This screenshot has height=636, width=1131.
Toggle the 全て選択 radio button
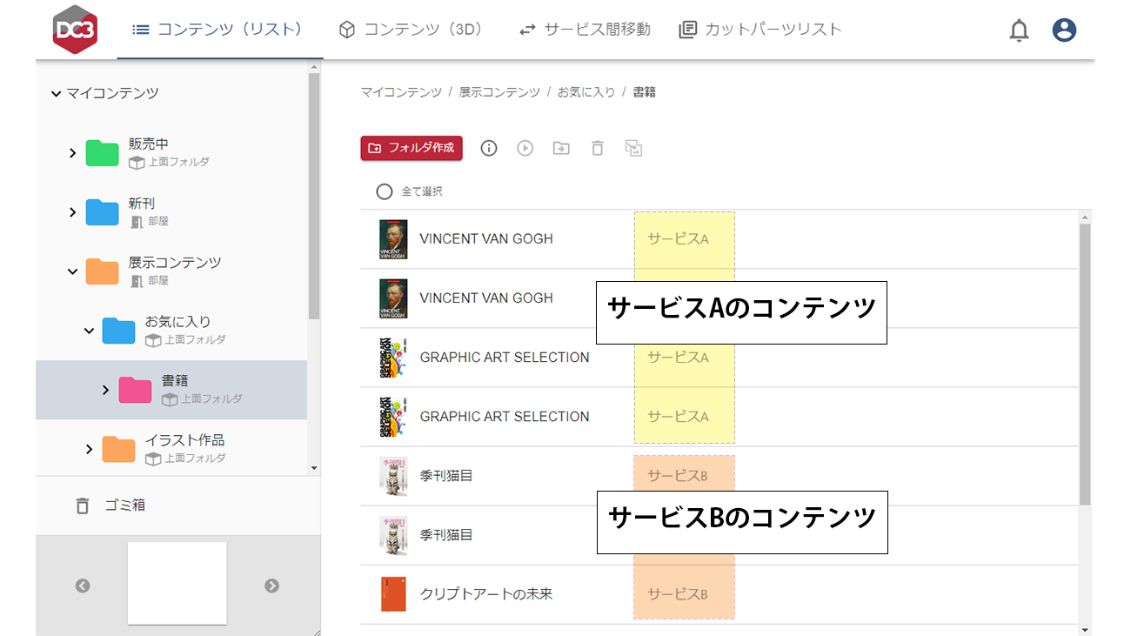[385, 191]
